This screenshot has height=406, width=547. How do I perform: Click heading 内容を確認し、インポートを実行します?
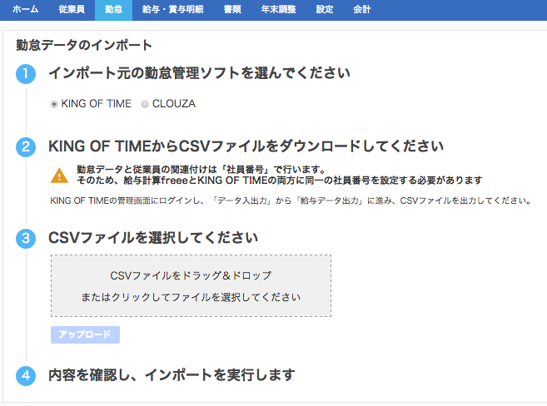pos(172,375)
